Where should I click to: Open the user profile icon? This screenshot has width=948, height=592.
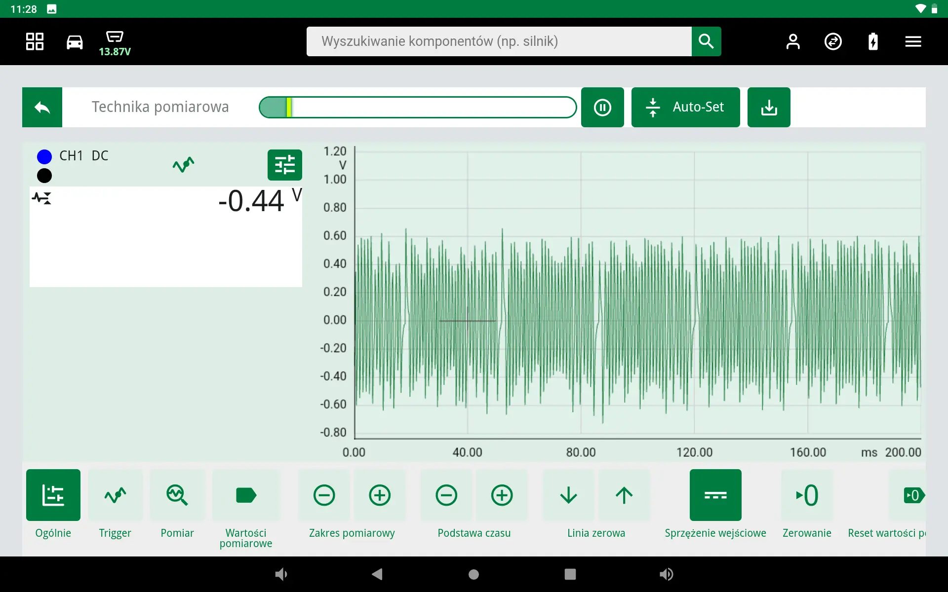(x=793, y=41)
